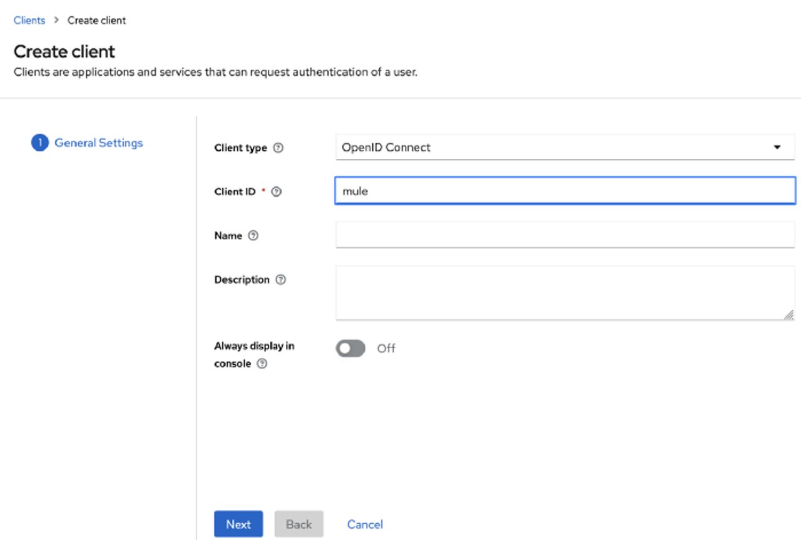This screenshot has width=801, height=540.
Task: Click the Client type help icon
Action: click(x=277, y=148)
